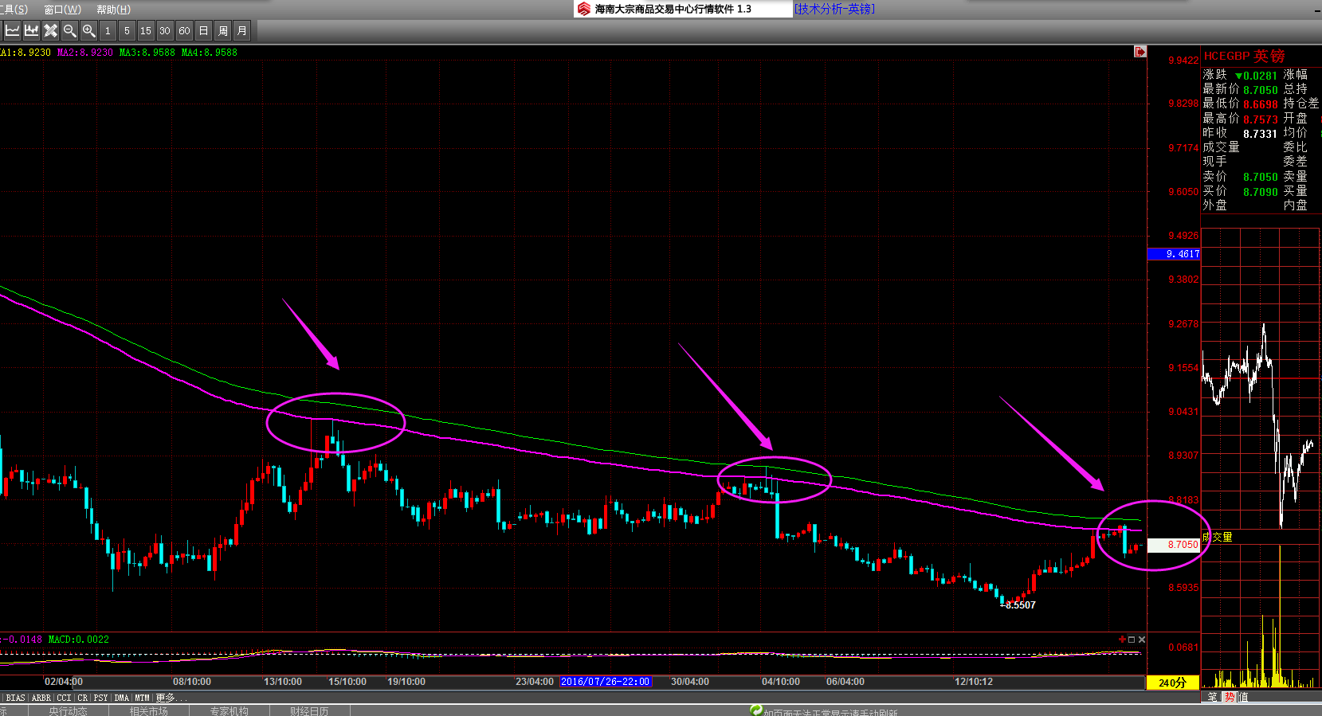Switch to 60-minute period
The image size is (1322, 716).
(x=184, y=31)
